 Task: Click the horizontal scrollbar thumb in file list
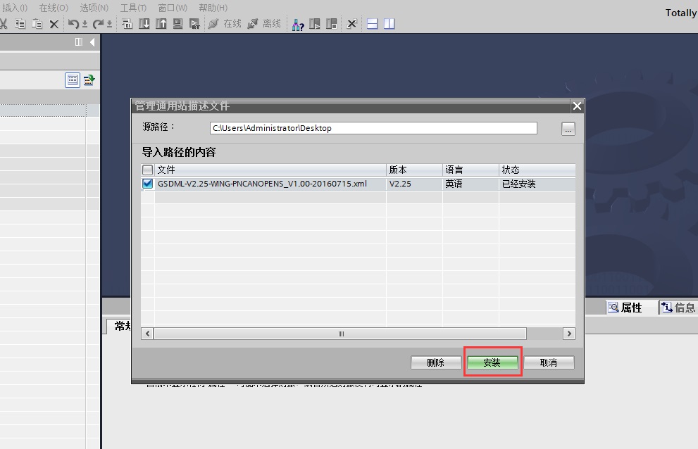340,334
